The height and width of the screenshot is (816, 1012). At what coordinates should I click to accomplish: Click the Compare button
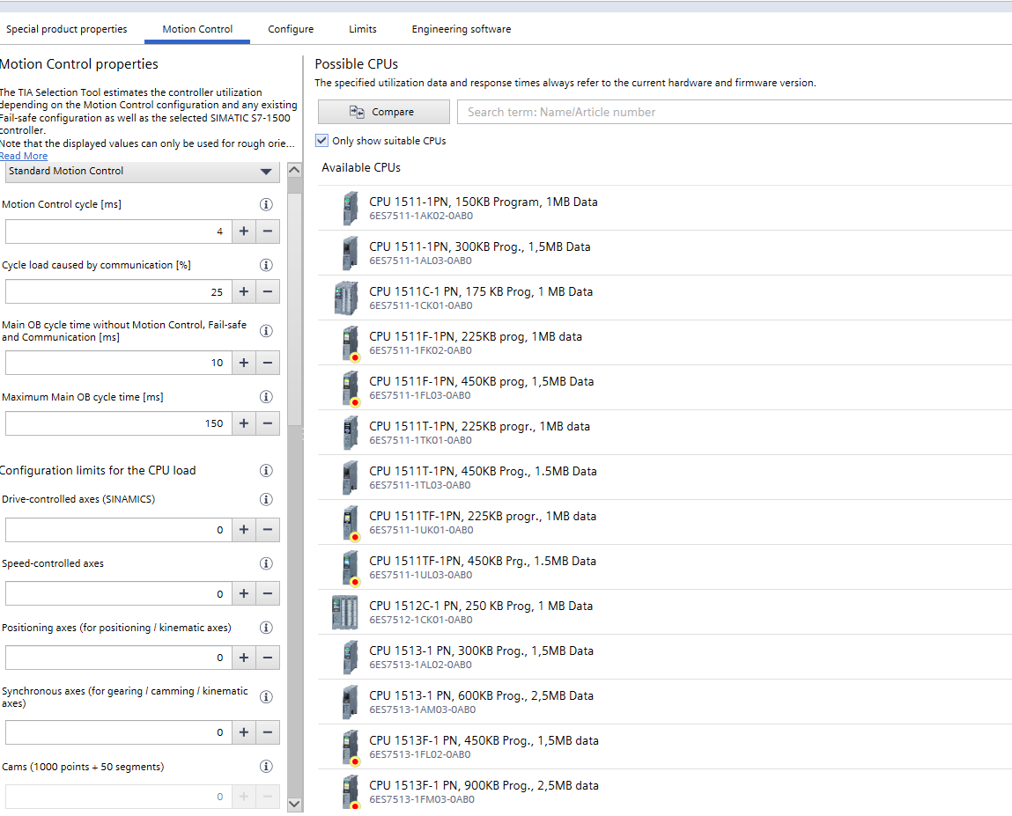pyautogui.click(x=383, y=112)
